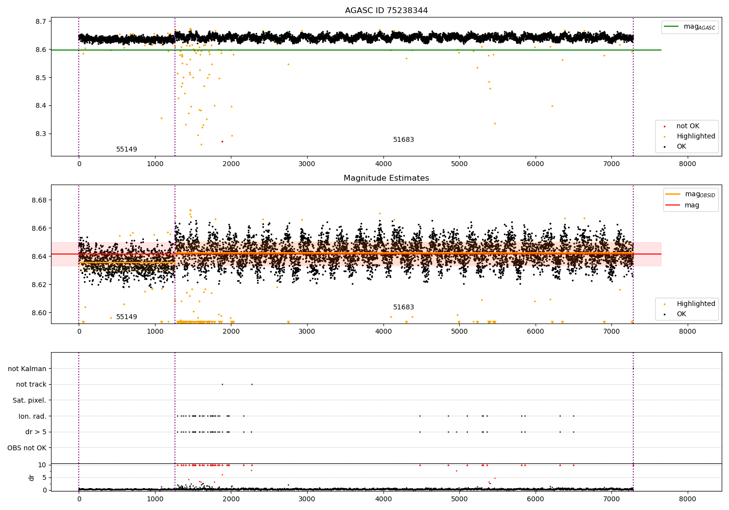Click the 8.68 y-axis tick label
729x510 pixels.
[39, 200]
